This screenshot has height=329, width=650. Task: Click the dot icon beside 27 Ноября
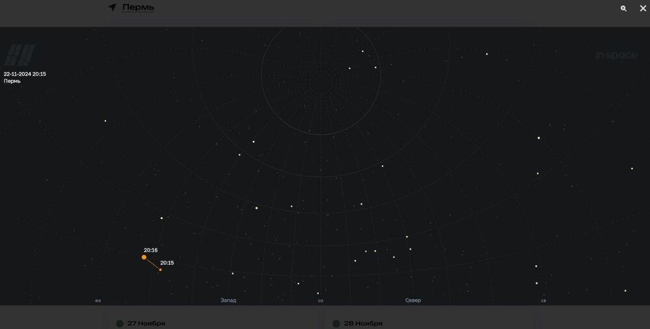120,324
